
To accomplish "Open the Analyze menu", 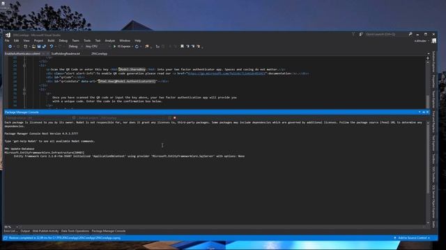I will coord(110,41).
